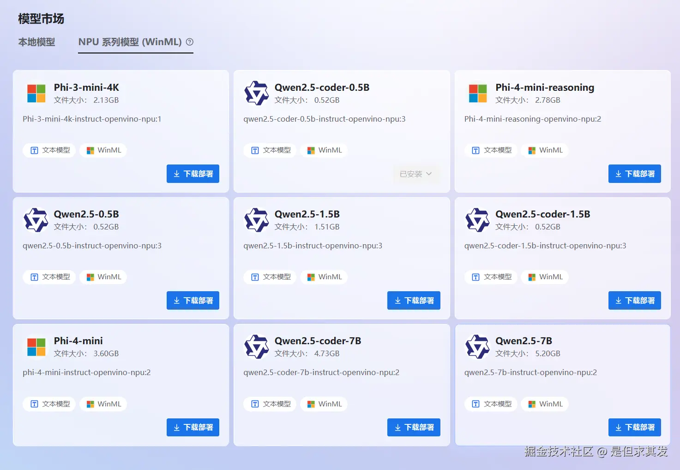This screenshot has height=470, width=680.
Task: Download the Phi-4-mini-reasoning model
Action: [x=635, y=174]
